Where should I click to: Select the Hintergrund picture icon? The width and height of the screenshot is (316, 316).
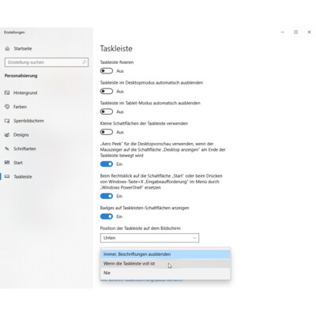7,92
